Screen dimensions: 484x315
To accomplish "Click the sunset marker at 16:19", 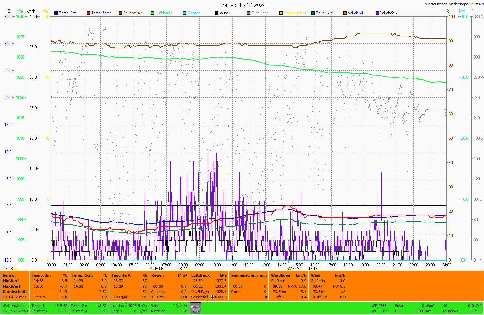I will tap(319, 269).
